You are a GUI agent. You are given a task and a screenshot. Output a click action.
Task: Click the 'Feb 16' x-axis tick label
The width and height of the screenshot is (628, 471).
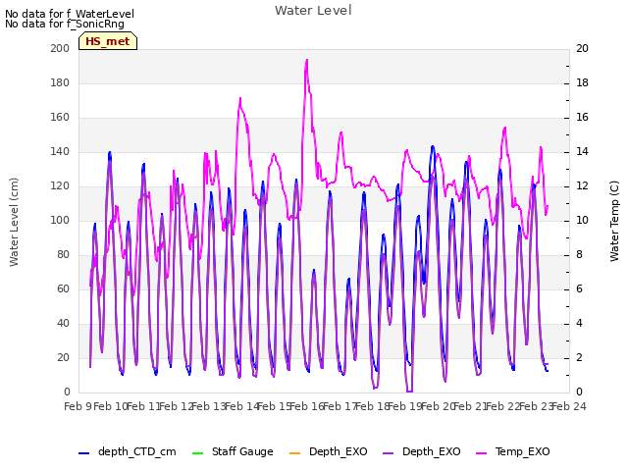point(307,406)
